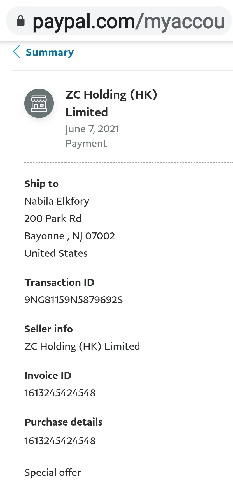Click the Transaction ID heading
The height and width of the screenshot is (483, 233).
(x=59, y=283)
